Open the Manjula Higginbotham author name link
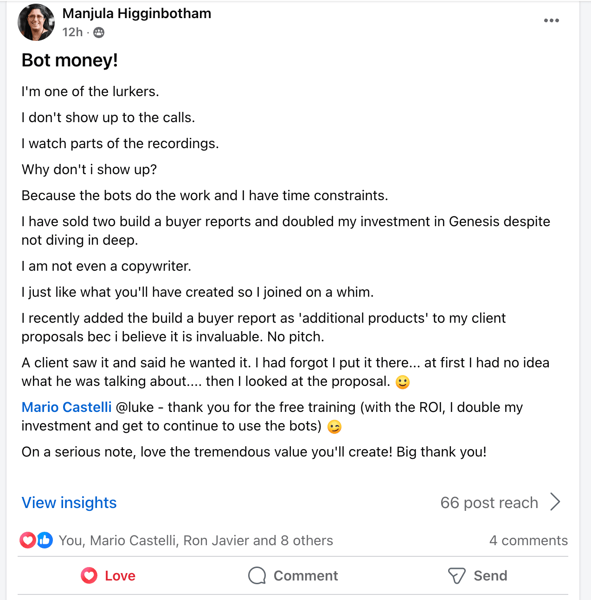Viewport: 591px width, 600px height. pyautogui.click(x=137, y=13)
